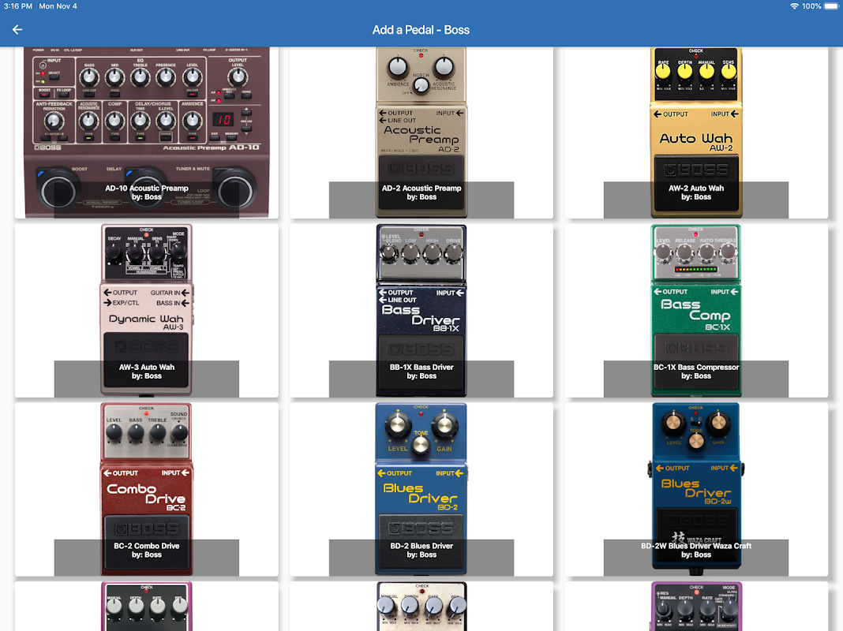Pick the AW-3 Dynamic Wah pedal
The width and height of the screenshot is (843, 631).
coord(147,311)
